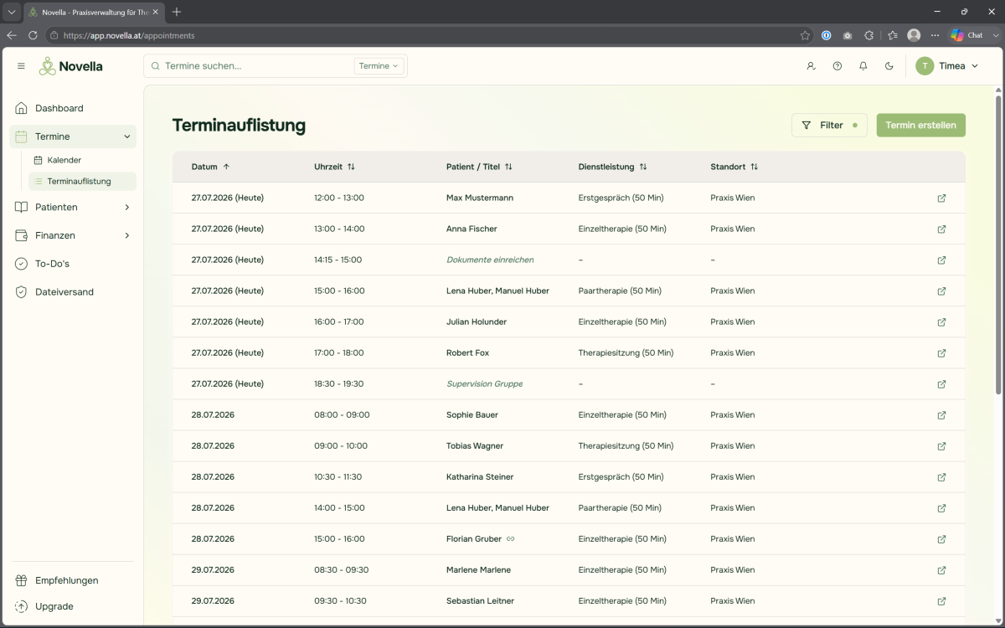
Task: Open the notifications bell
Action: [x=863, y=66]
